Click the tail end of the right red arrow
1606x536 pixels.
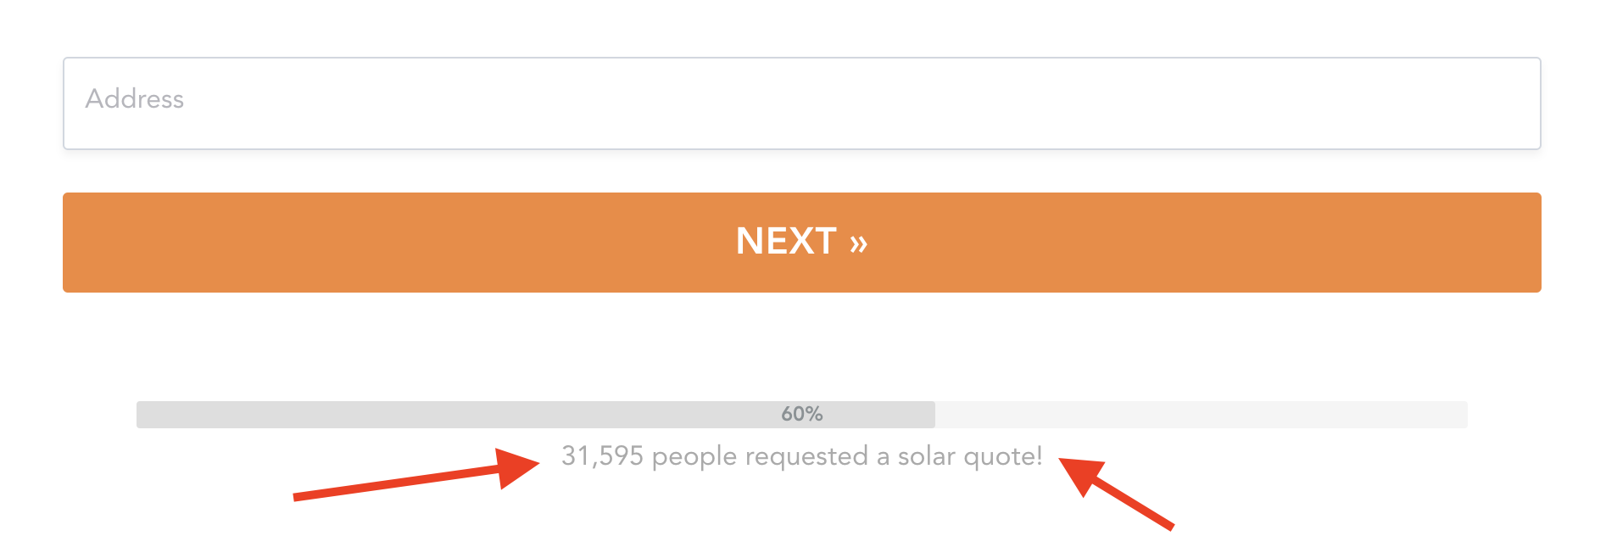(x=1168, y=526)
